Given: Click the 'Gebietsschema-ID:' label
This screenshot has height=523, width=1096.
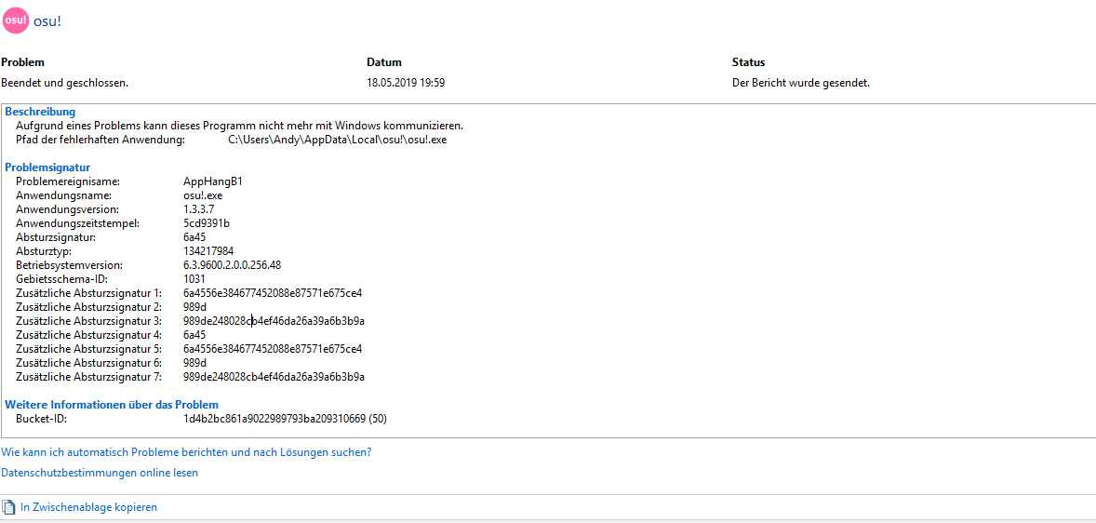Looking at the screenshot, I should click(62, 279).
